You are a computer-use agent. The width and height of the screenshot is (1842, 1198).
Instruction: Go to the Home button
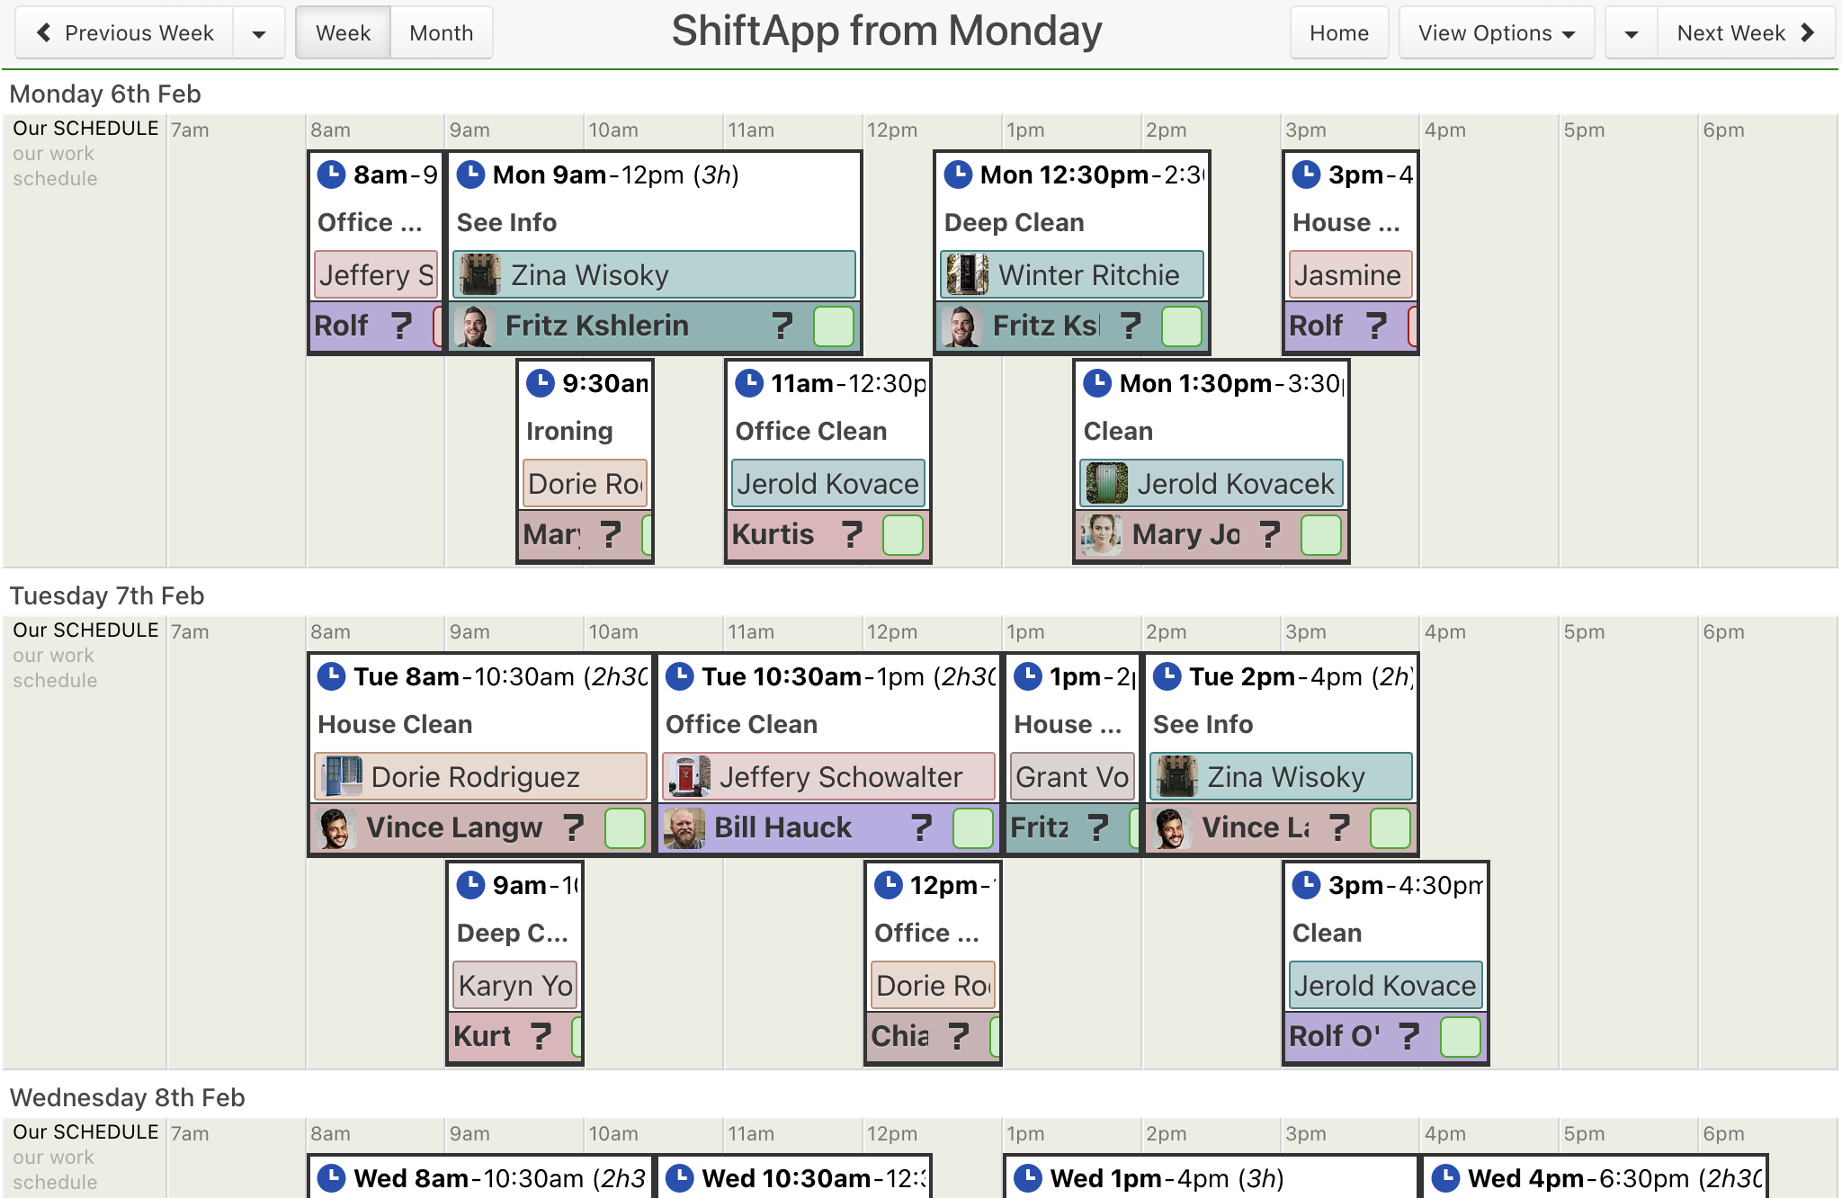[1339, 33]
